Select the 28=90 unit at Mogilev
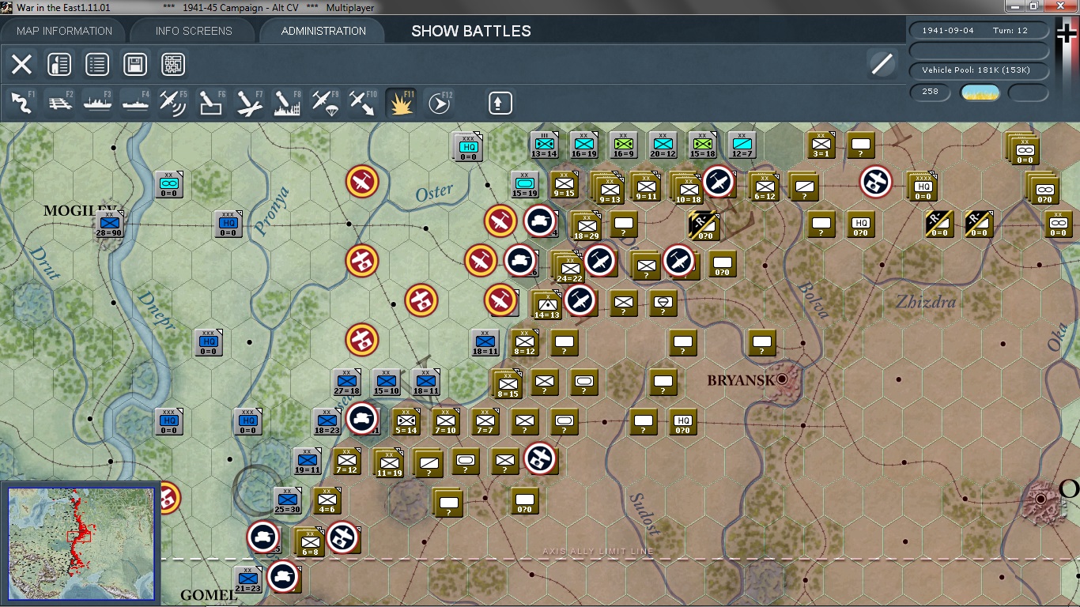Viewport: 1080px width, 607px height. [109, 224]
